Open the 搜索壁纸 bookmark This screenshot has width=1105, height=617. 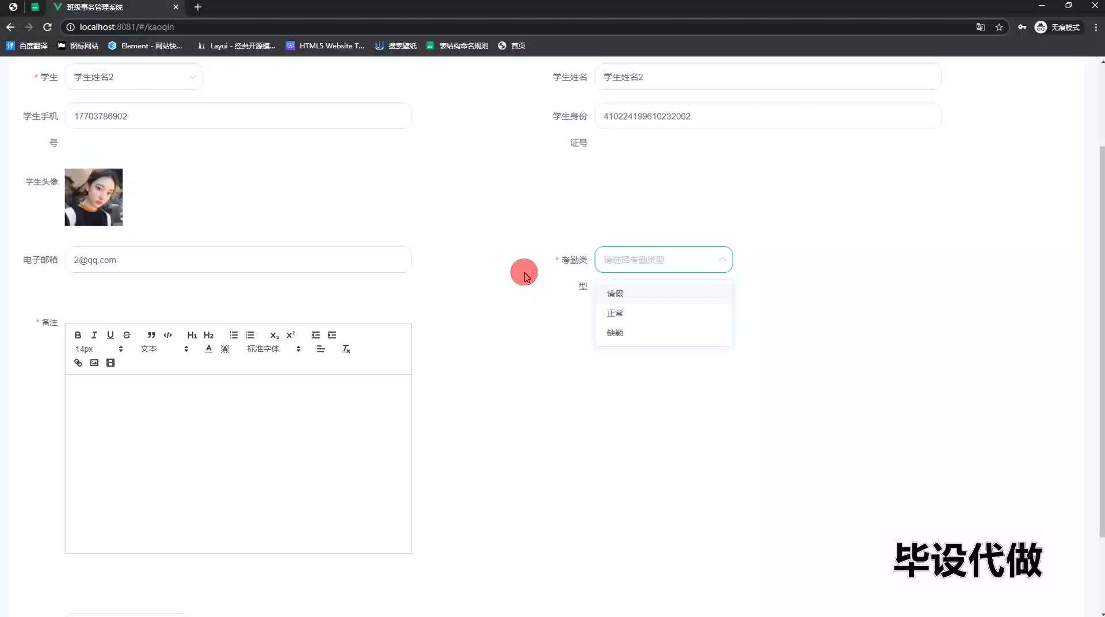click(x=396, y=46)
